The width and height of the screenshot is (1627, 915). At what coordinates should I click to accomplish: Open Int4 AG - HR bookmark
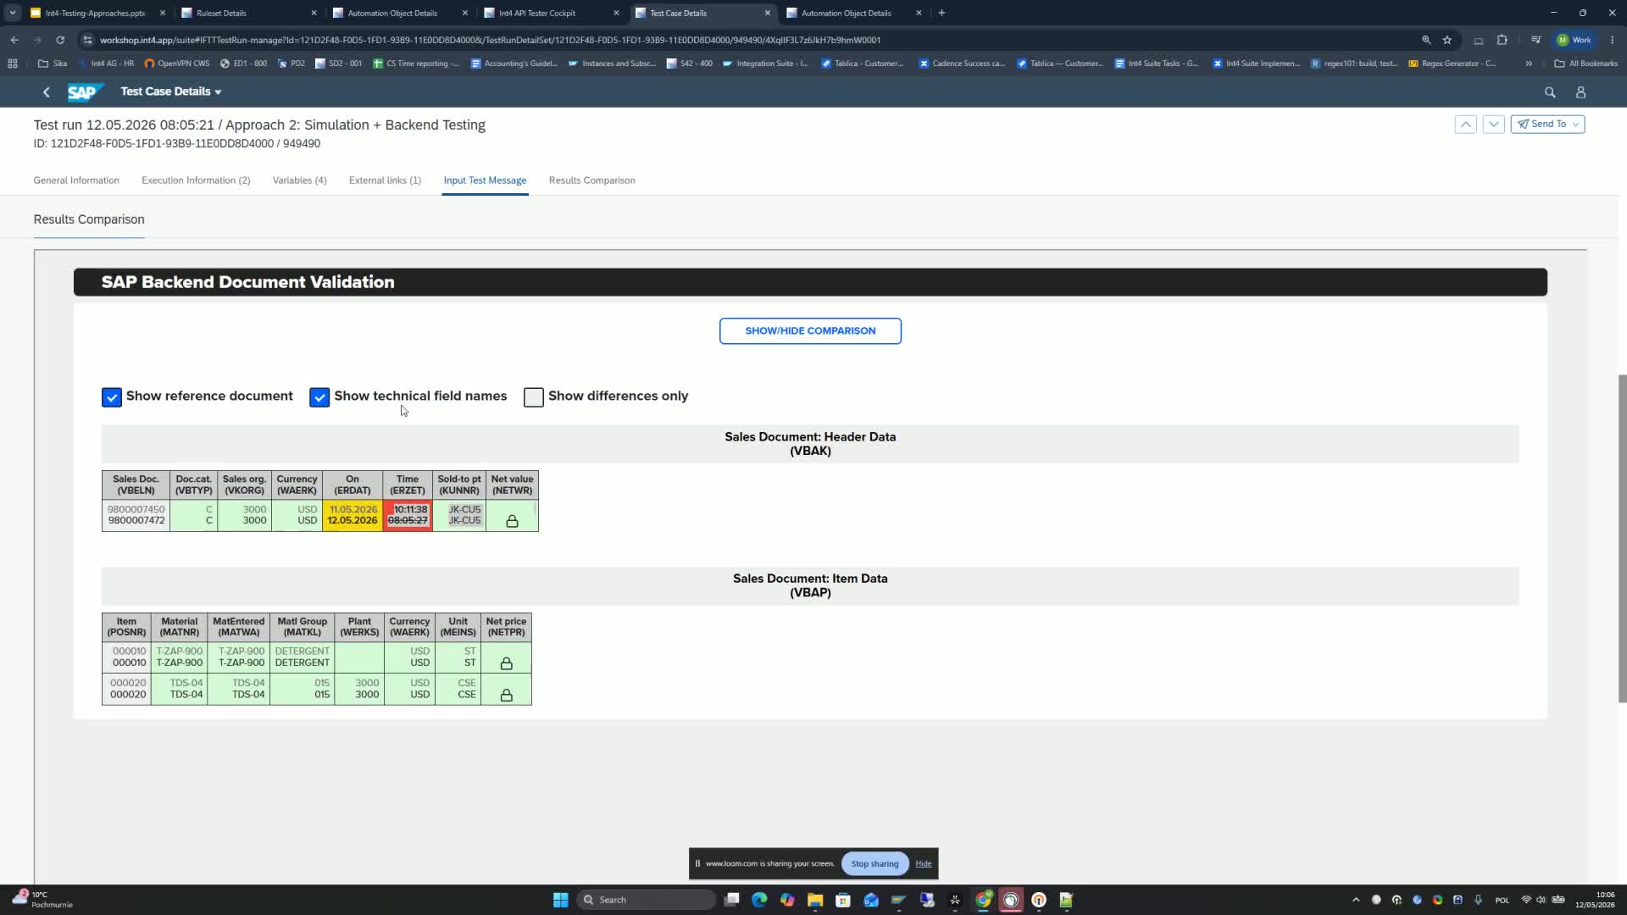[106, 64]
